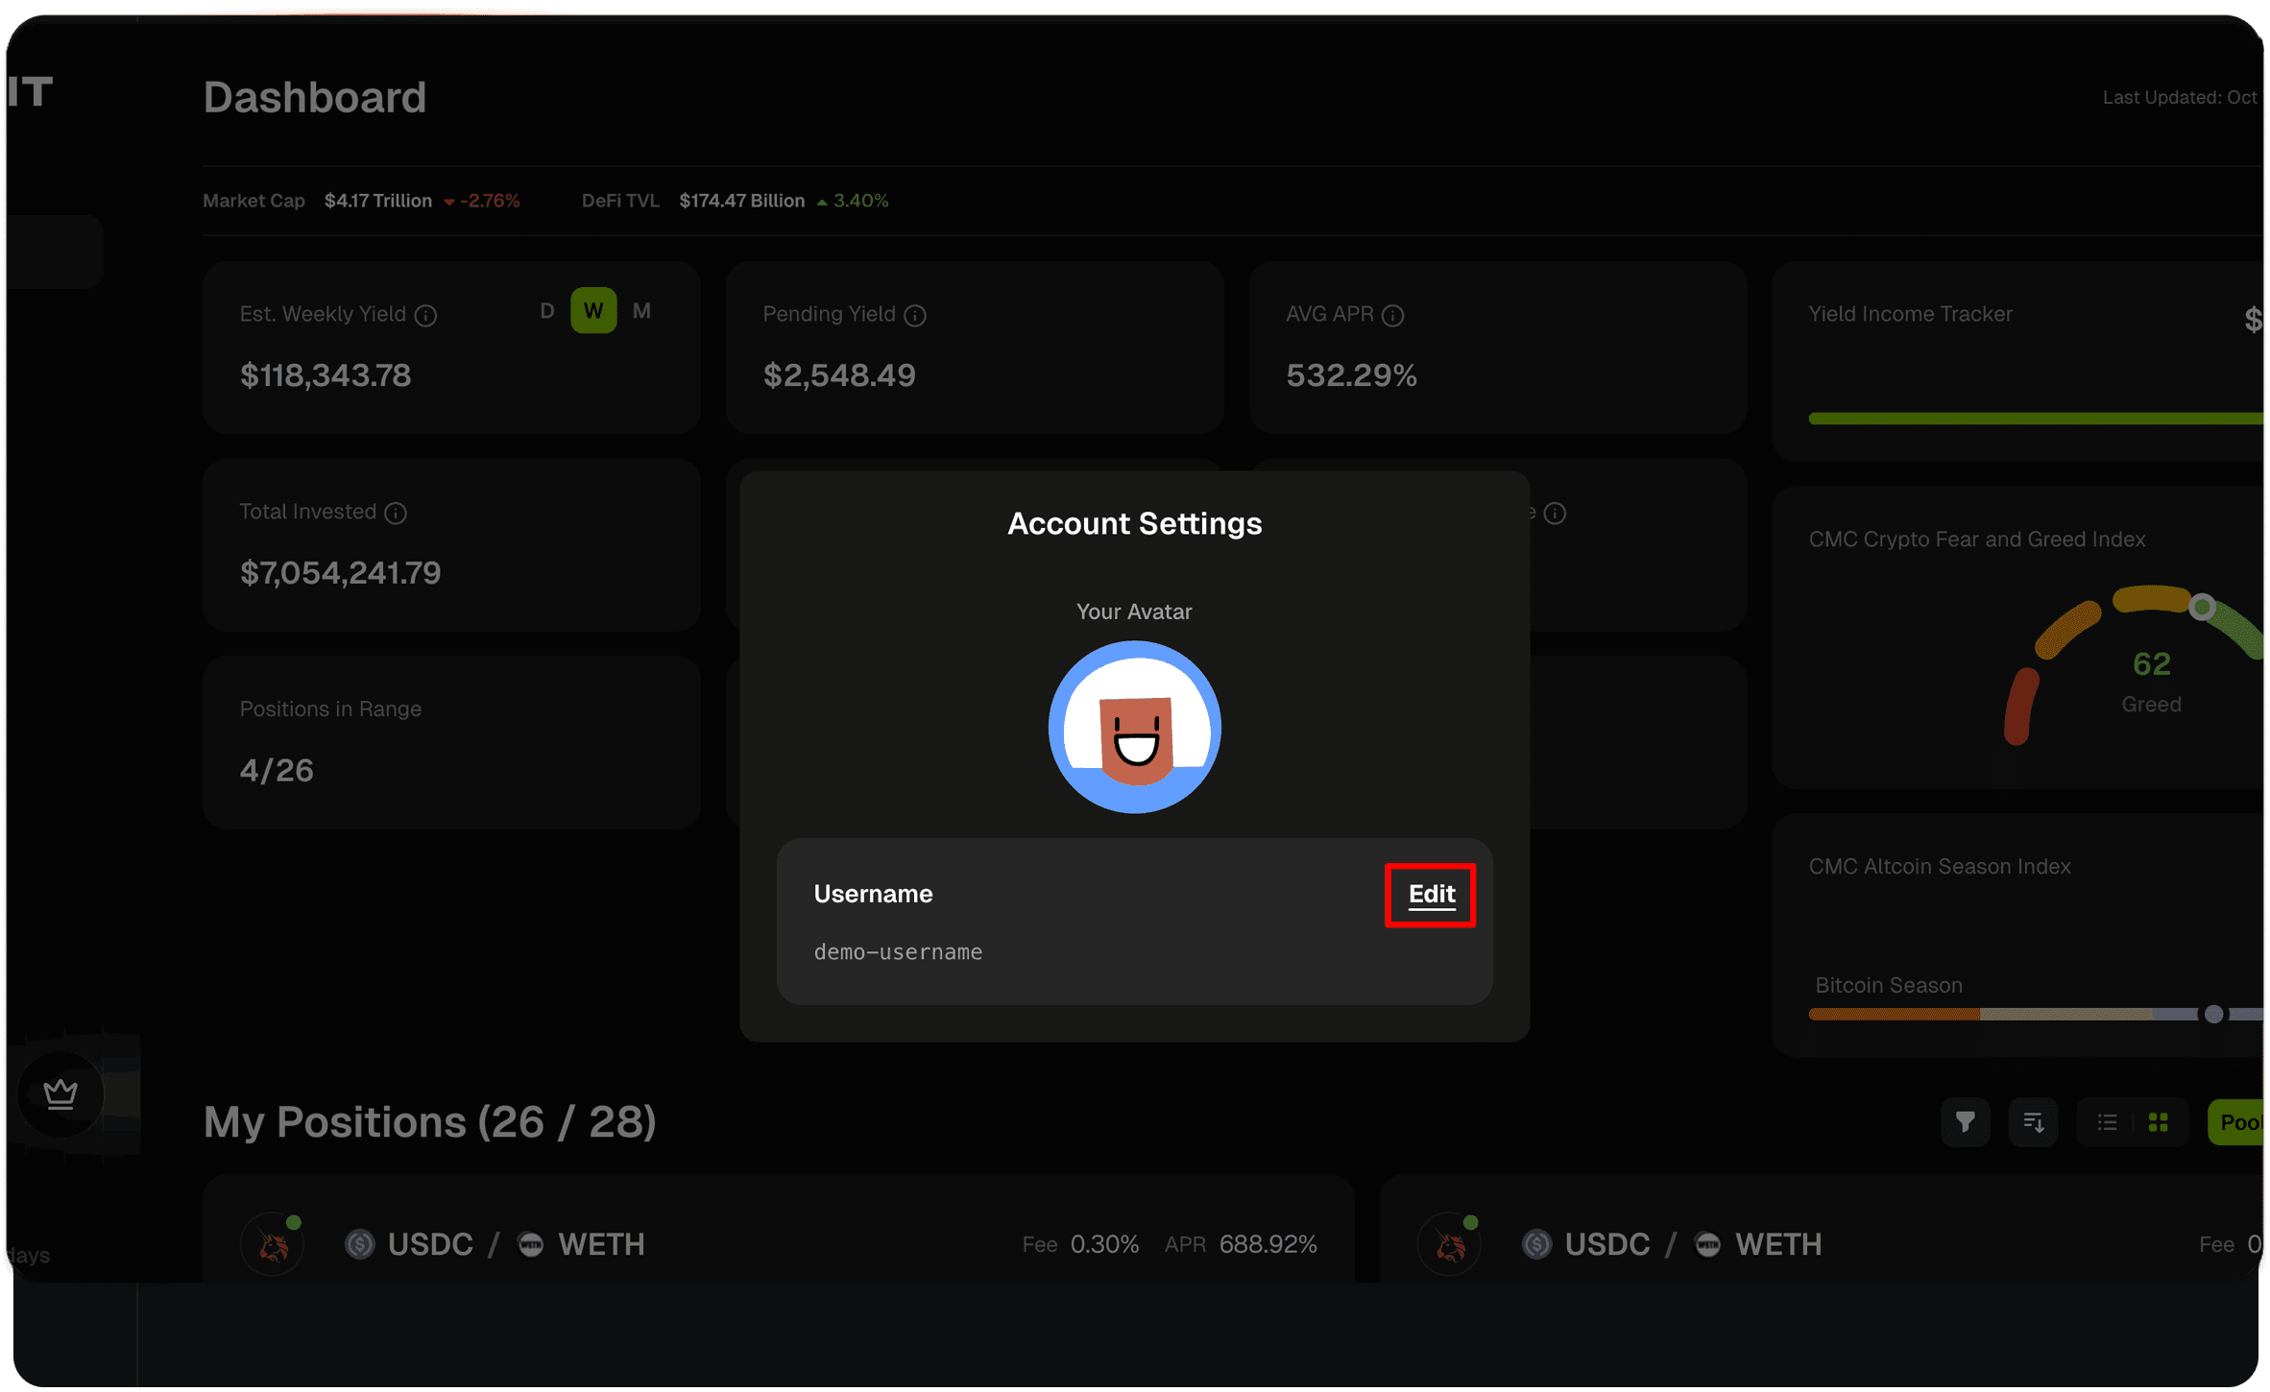Click the crown premium icon in sidebar
The image size is (2270, 1392).
[60, 1093]
